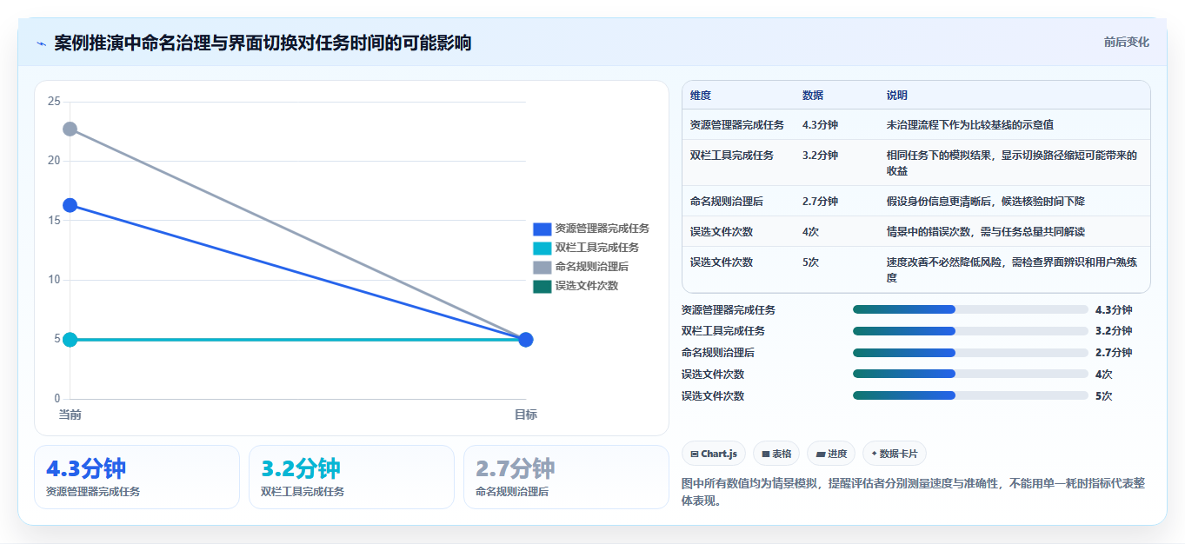Click the dark blue data point at 当前
1185x544 pixels.
click(x=70, y=205)
